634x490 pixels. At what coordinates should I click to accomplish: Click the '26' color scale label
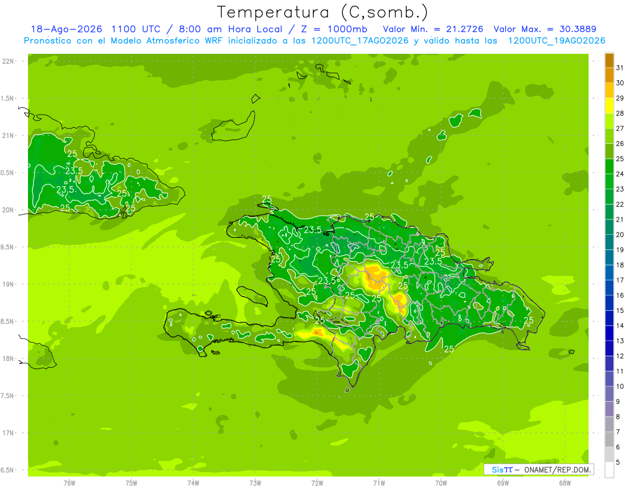pos(620,144)
